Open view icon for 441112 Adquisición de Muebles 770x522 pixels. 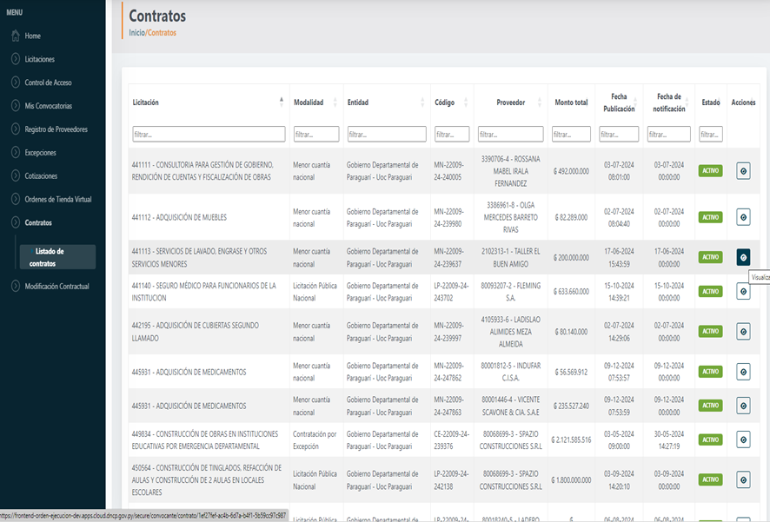pos(743,217)
